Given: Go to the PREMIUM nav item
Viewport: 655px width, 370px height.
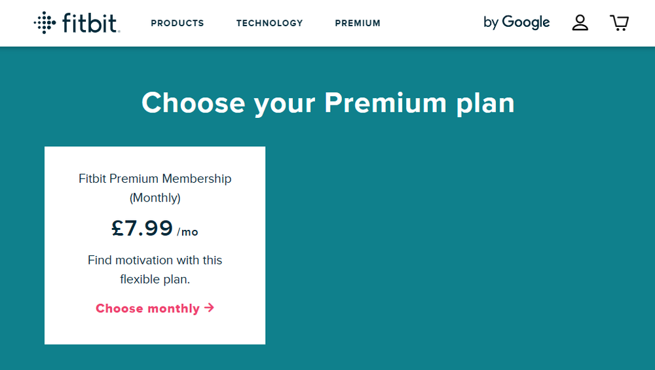Looking at the screenshot, I should click(x=358, y=23).
